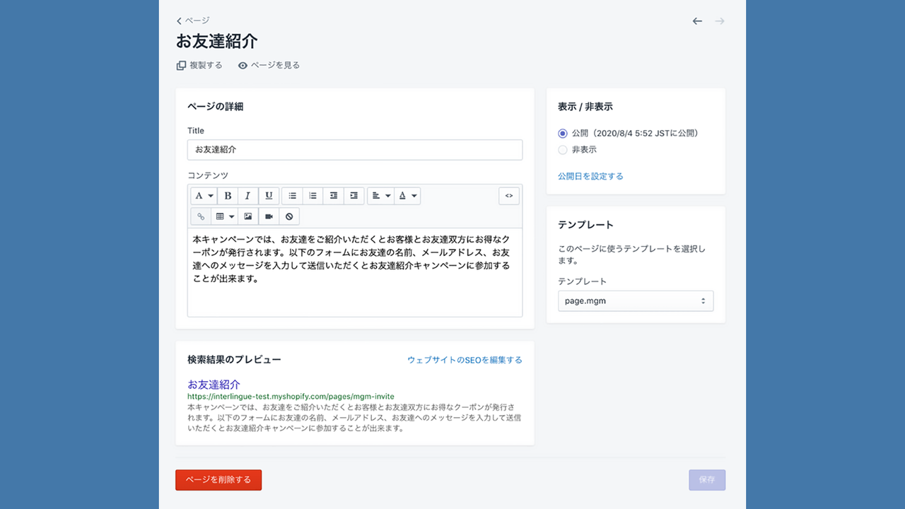Select the 公開 radio button

[563, 133]
